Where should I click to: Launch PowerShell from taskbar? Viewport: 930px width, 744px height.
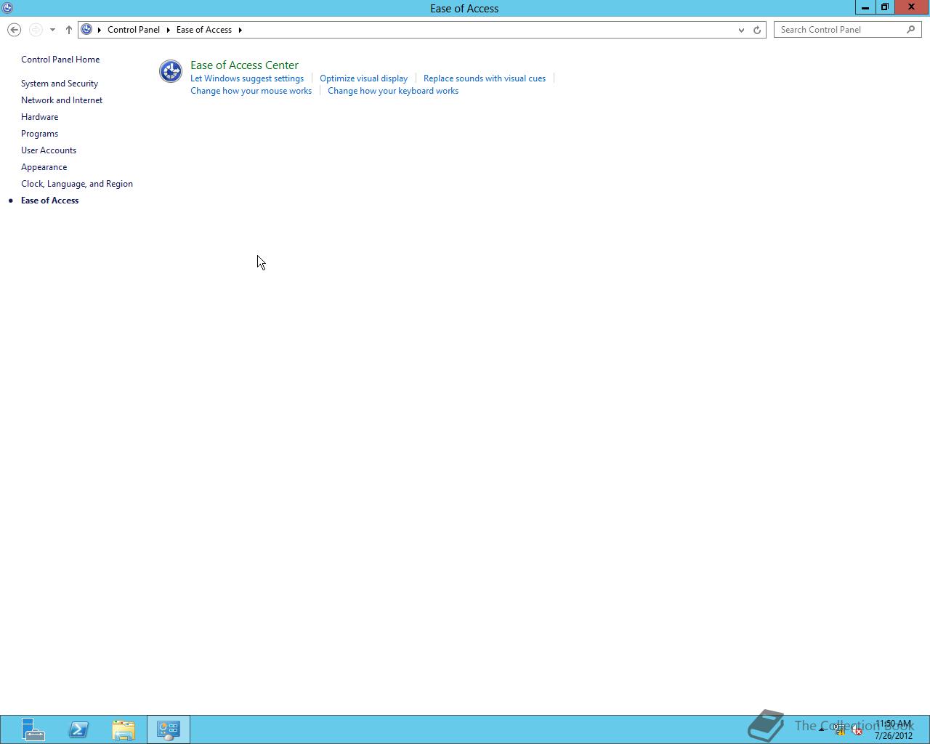pyautogui.click(x=78, y=729)
